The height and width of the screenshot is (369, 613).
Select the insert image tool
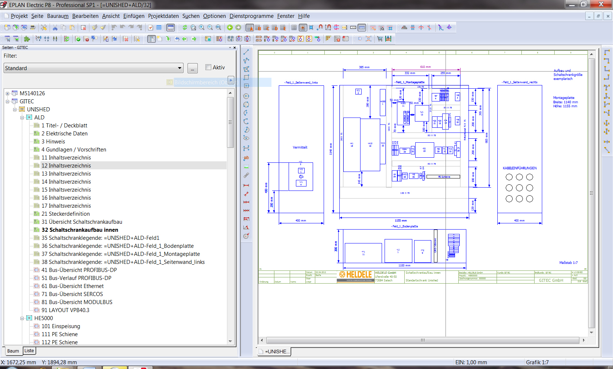coord(246,167)
